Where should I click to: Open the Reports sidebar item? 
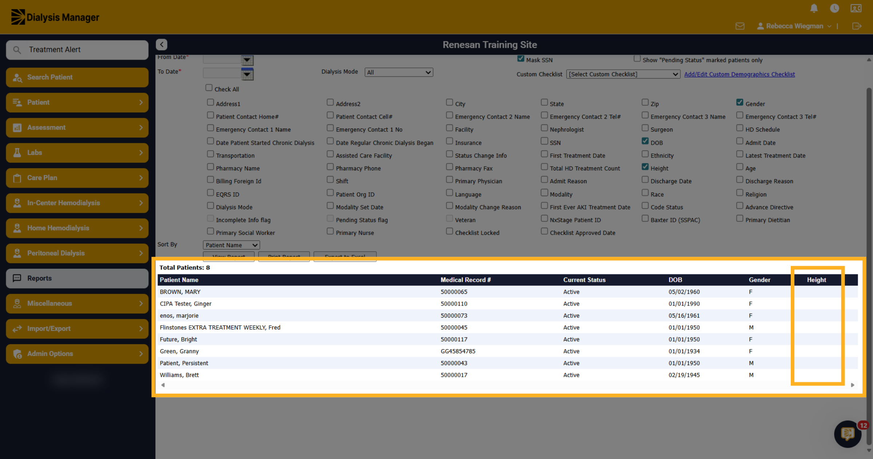point(77,279)
